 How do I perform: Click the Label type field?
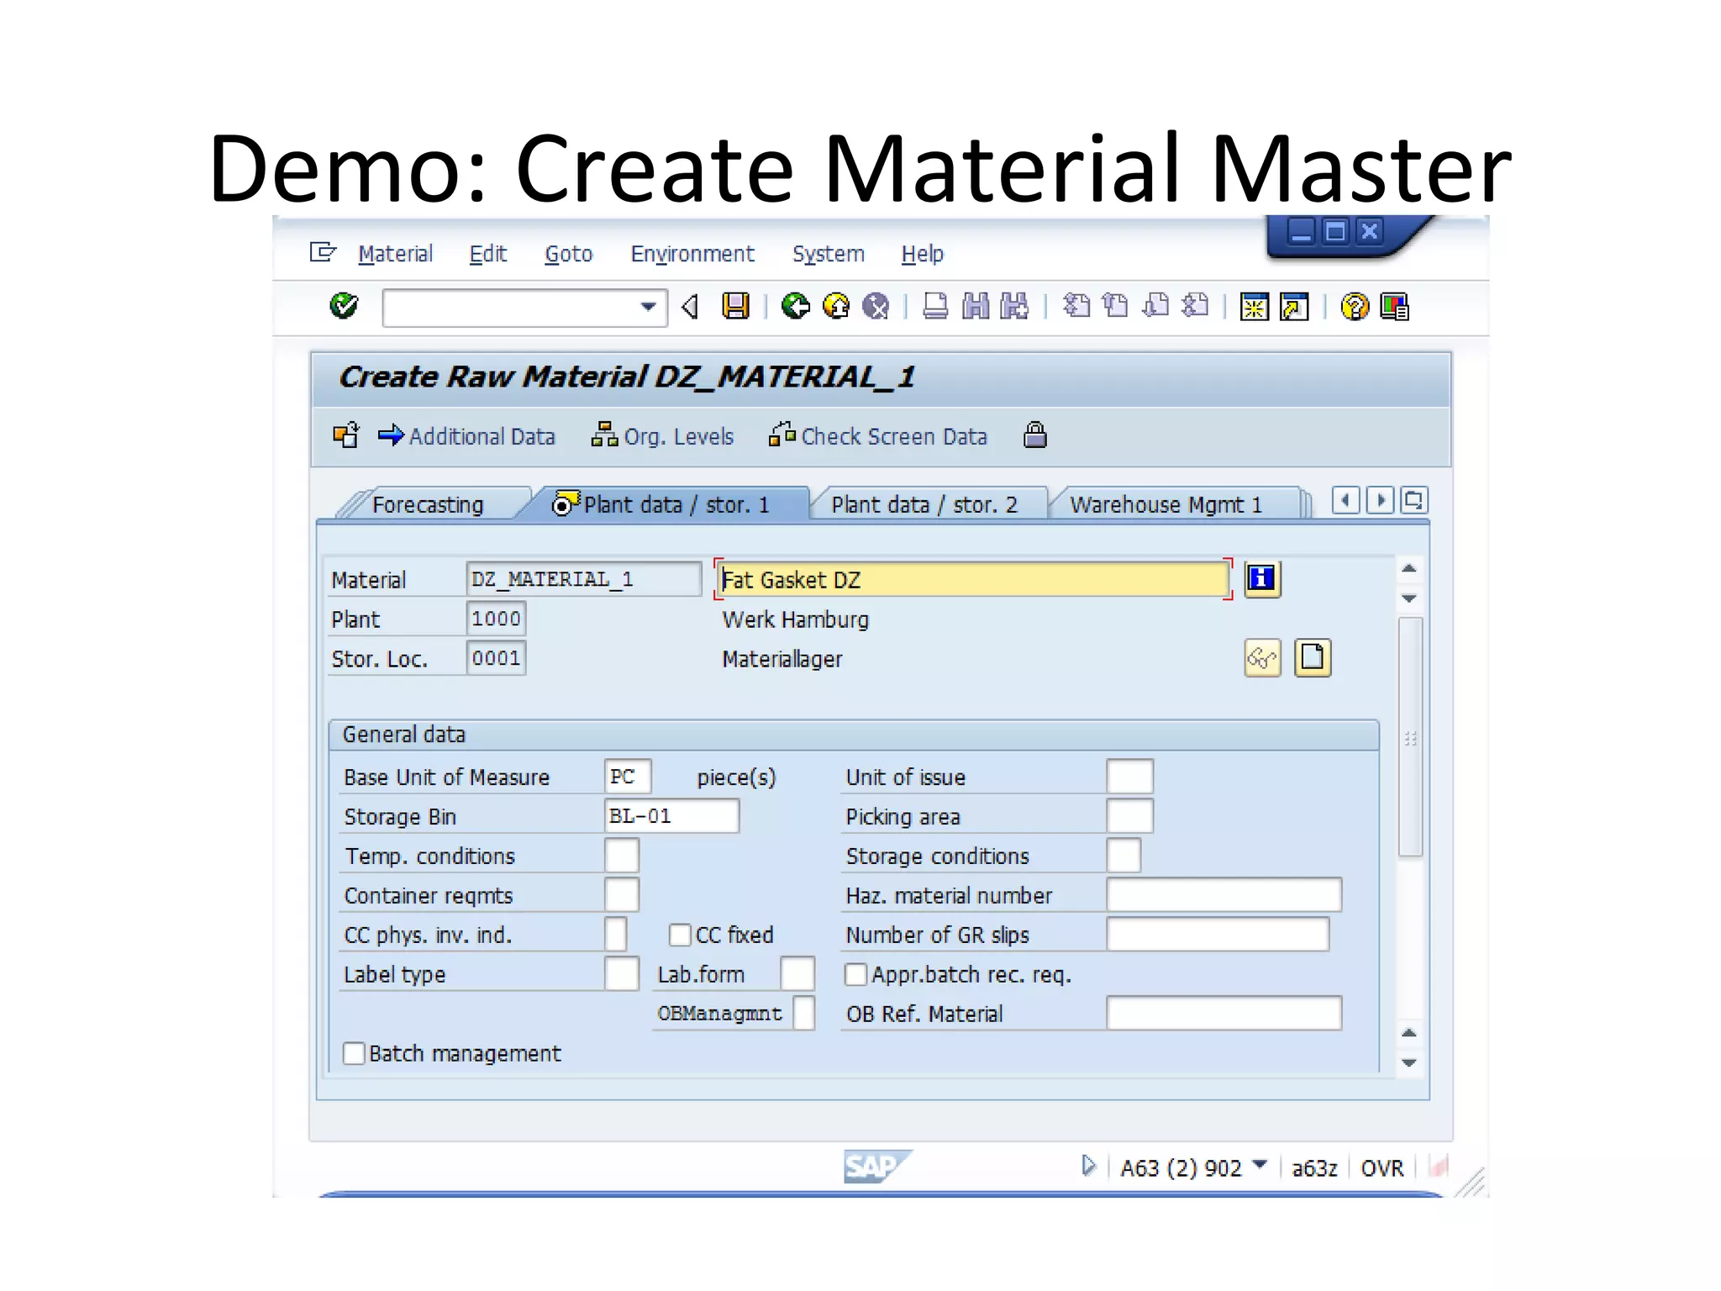pos(622,974)
